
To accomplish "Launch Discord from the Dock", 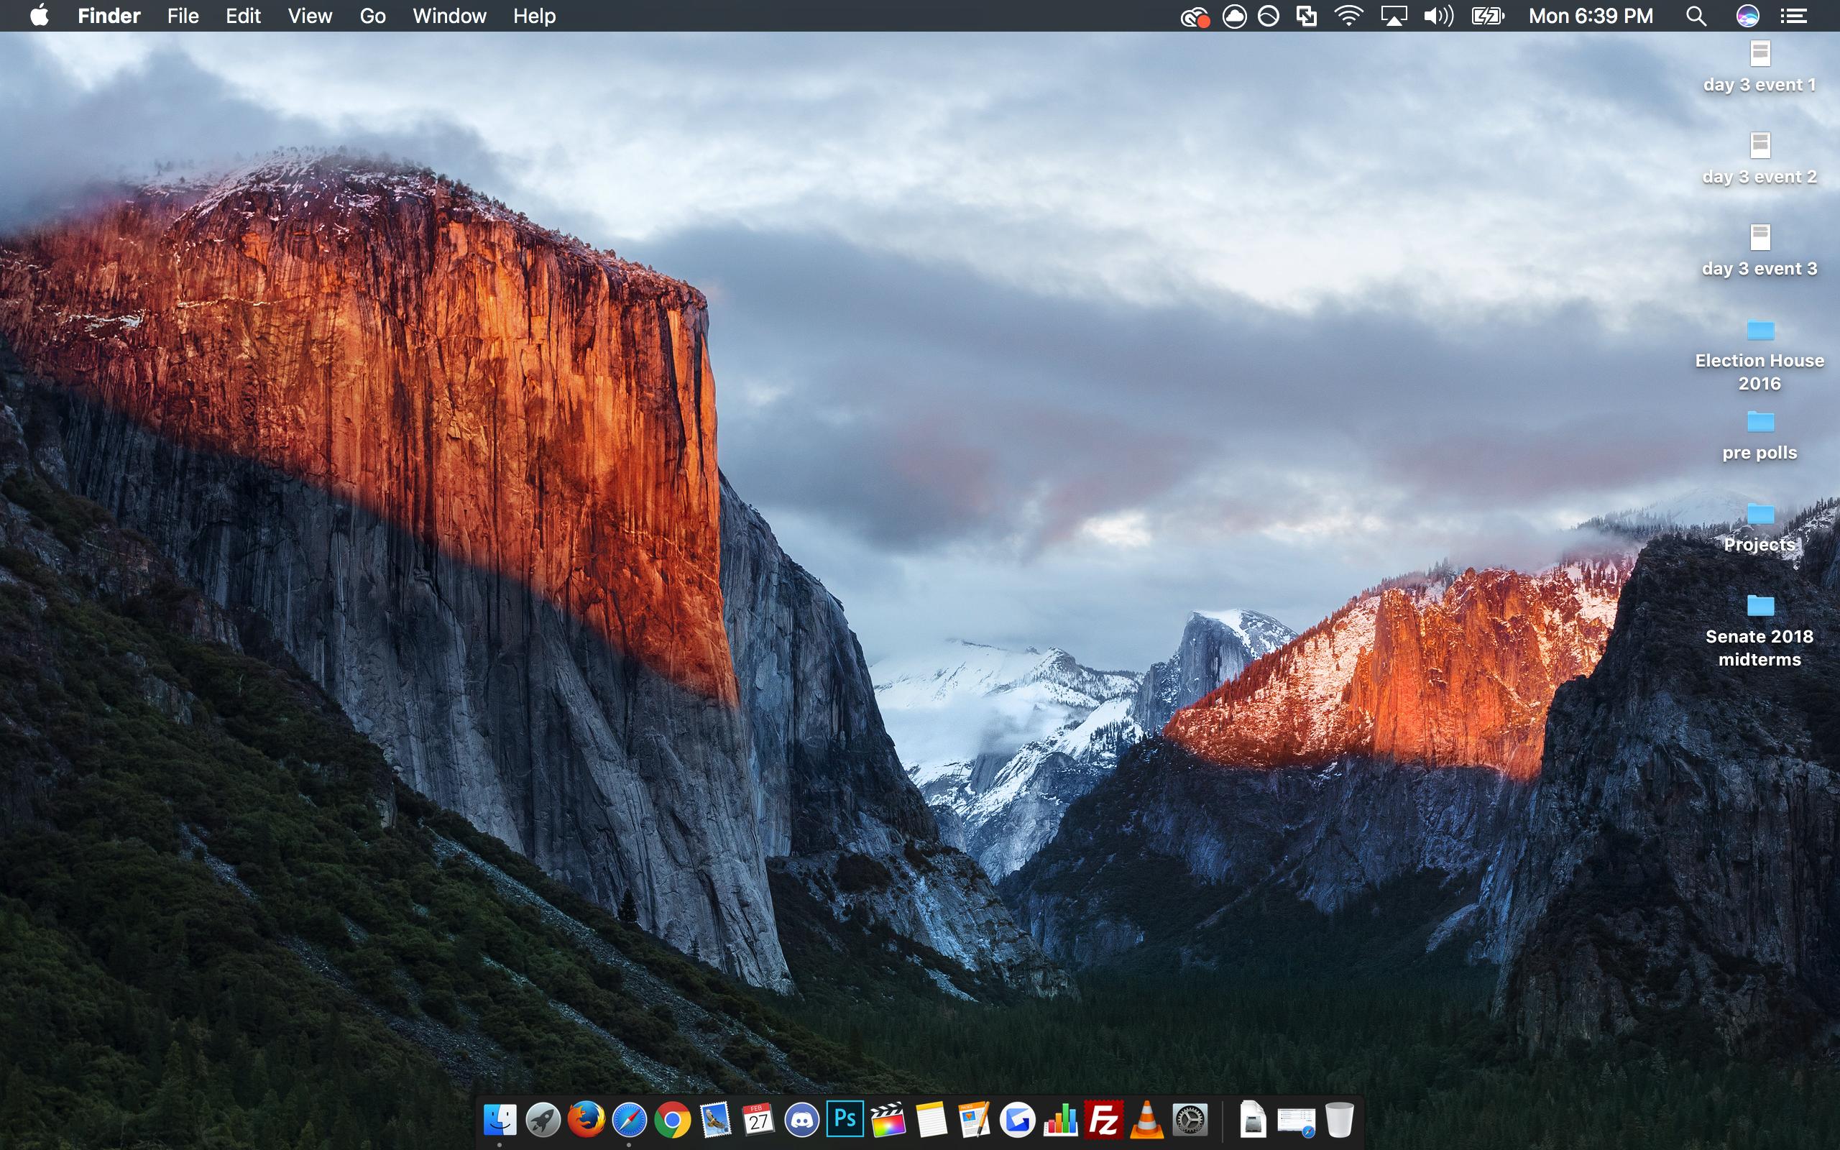I will [x=801, y=1120].
